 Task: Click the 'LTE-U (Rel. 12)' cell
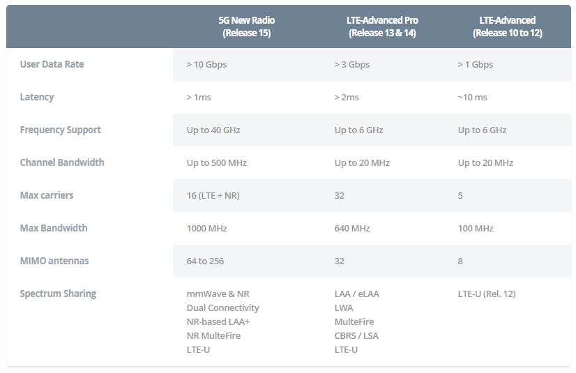487,294
